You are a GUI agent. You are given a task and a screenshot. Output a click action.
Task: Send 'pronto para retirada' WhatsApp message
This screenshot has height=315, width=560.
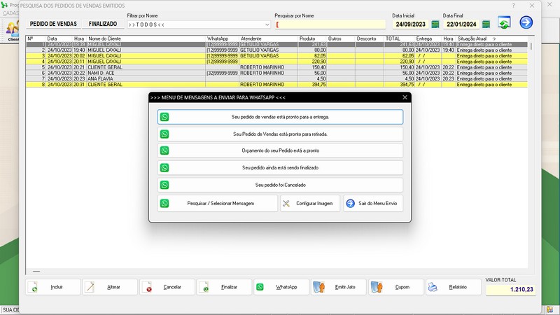280,134
